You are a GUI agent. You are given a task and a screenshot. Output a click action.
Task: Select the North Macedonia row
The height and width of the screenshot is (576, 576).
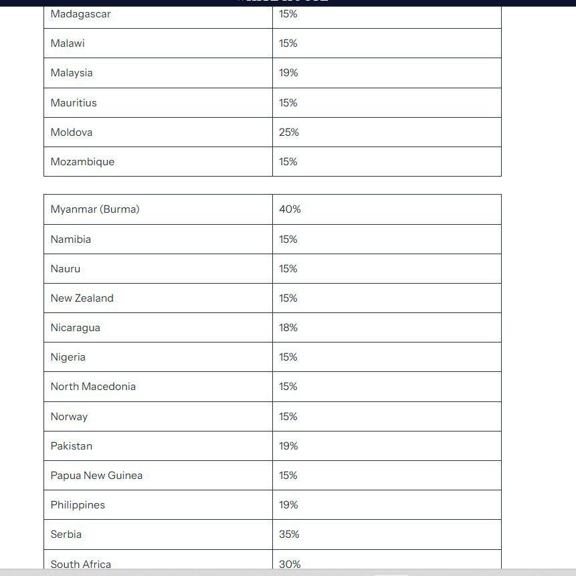[93, 387]
